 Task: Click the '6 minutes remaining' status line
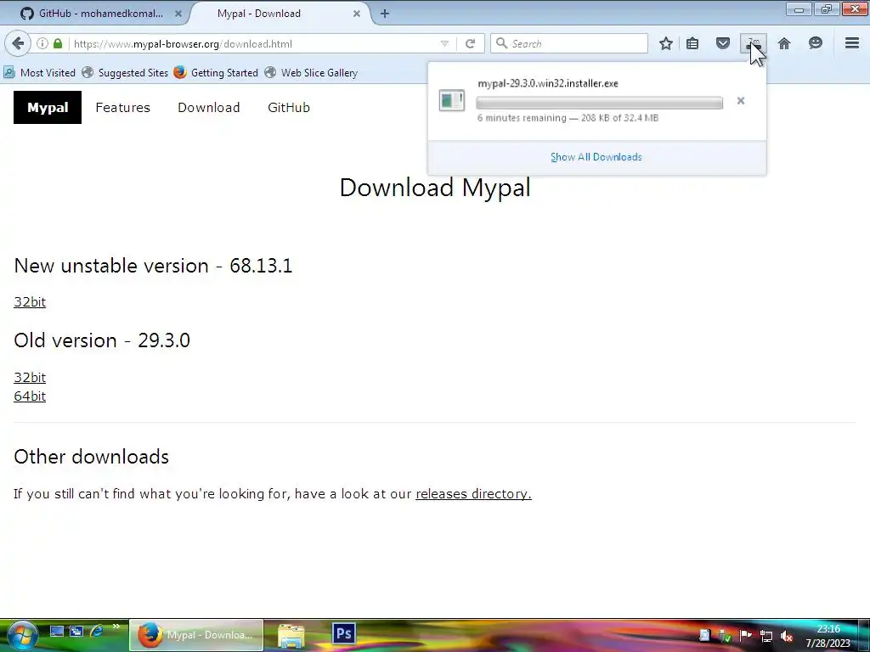(x=568, y=117)
